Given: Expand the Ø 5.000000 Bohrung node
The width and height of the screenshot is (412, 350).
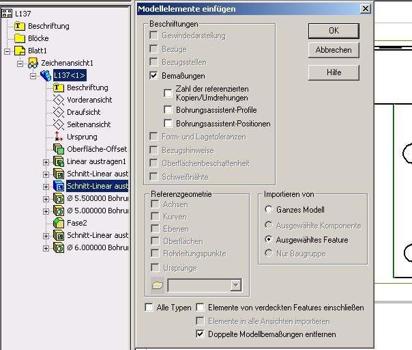Looking at the screenshot, I should point(46,211).
